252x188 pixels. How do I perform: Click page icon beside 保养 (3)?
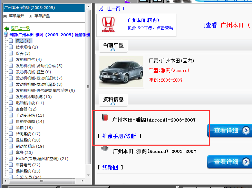coord(11,53)
